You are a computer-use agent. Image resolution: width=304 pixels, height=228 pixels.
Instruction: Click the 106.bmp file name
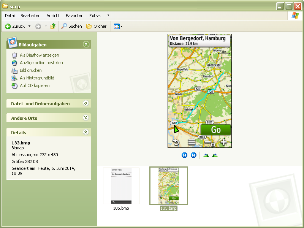[x=121, y=208]
